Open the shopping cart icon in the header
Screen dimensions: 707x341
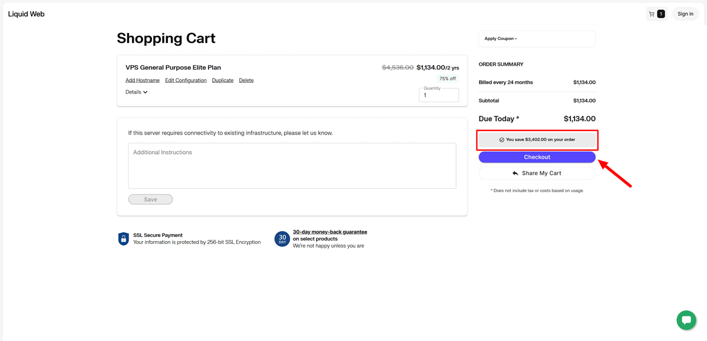[x=652, y=14]
